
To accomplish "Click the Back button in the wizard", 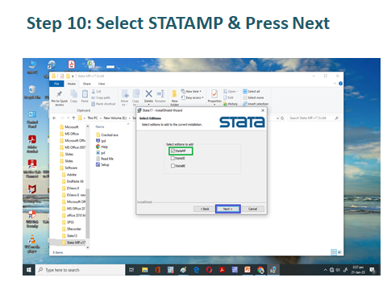I will coord(205,209).
